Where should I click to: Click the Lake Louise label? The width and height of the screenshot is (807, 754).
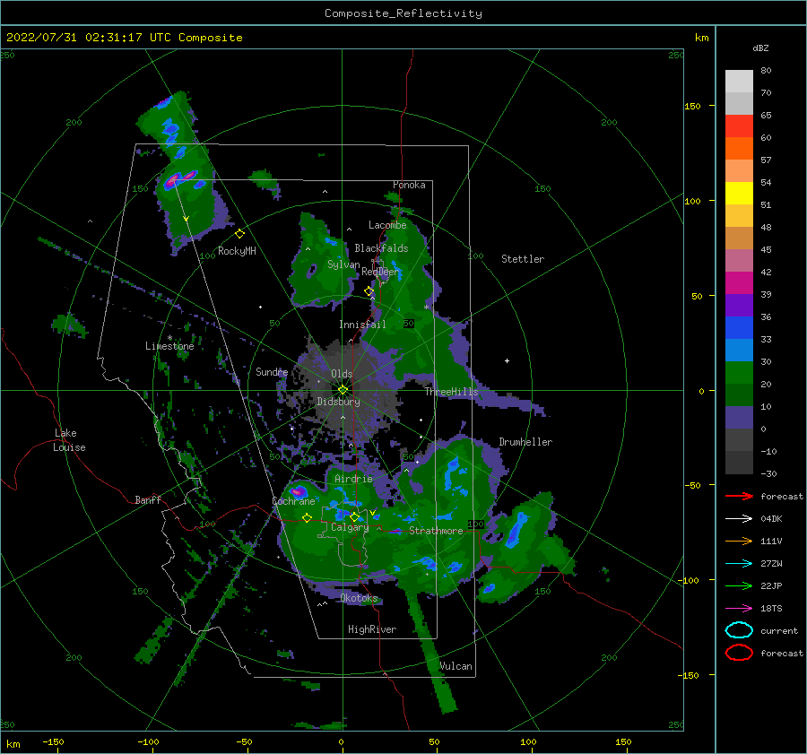pos(69,440)
